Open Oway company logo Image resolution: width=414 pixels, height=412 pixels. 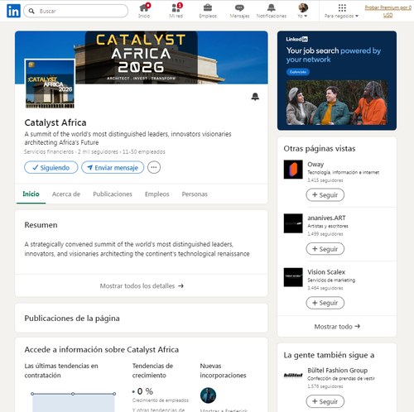point(293,170)
